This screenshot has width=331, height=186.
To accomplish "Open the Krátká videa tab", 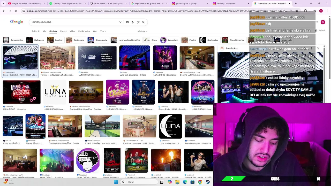I will [84, 31].
